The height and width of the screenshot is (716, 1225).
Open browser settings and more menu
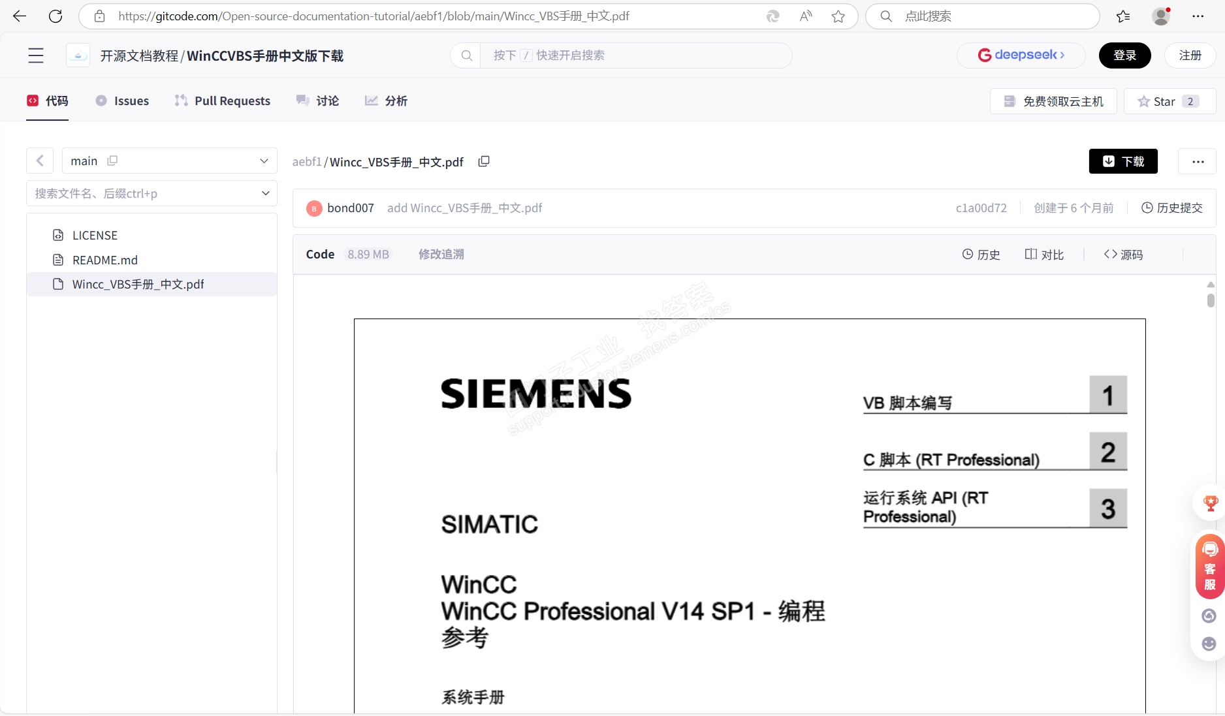1198,16
